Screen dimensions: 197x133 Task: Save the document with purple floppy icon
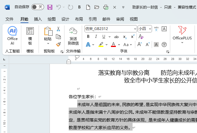[x=50, y=7]
